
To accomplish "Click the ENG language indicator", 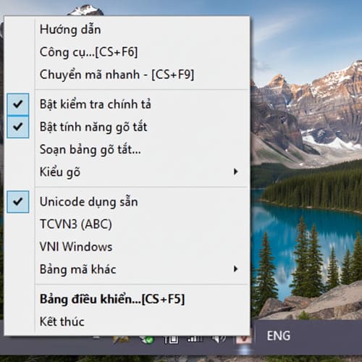I will 279,336.
